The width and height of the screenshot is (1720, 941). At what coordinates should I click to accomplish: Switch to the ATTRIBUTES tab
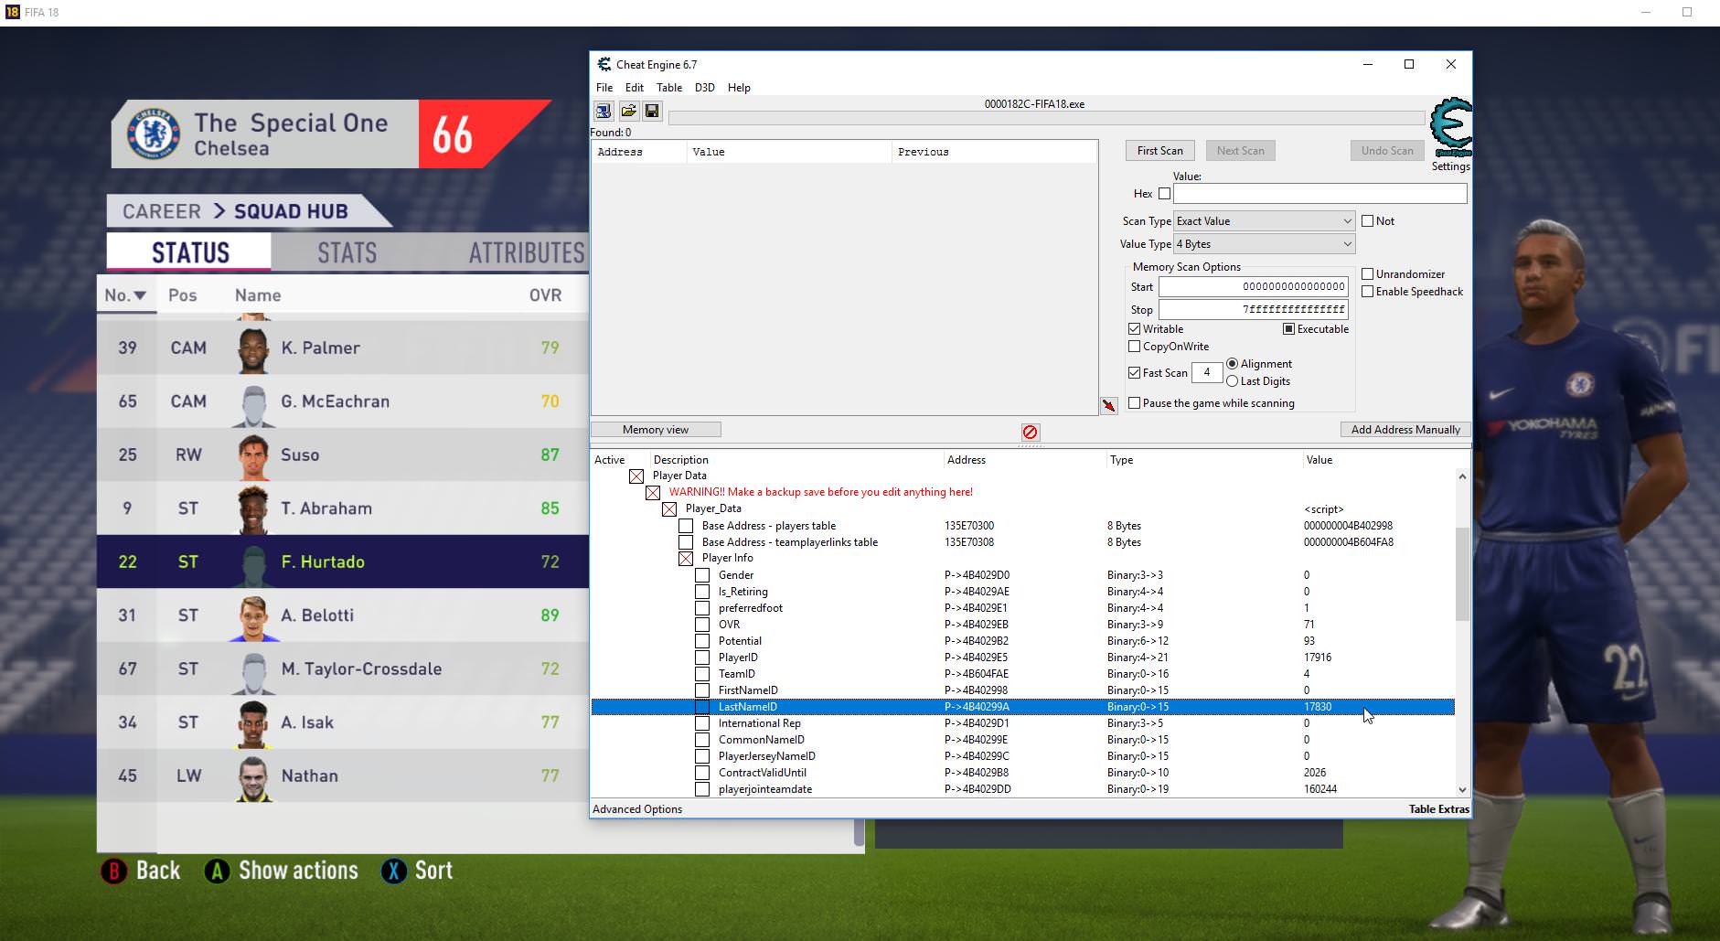click(527, 252)
